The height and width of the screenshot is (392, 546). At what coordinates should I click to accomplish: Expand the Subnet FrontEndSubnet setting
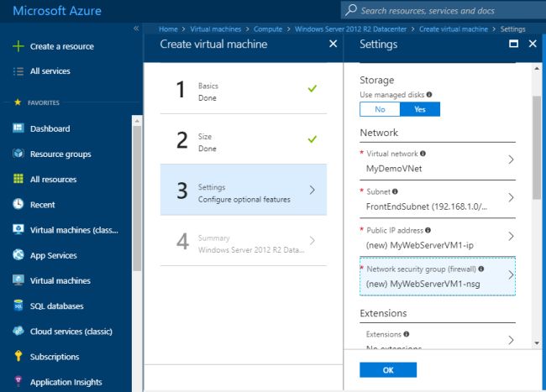pos(437,198)
